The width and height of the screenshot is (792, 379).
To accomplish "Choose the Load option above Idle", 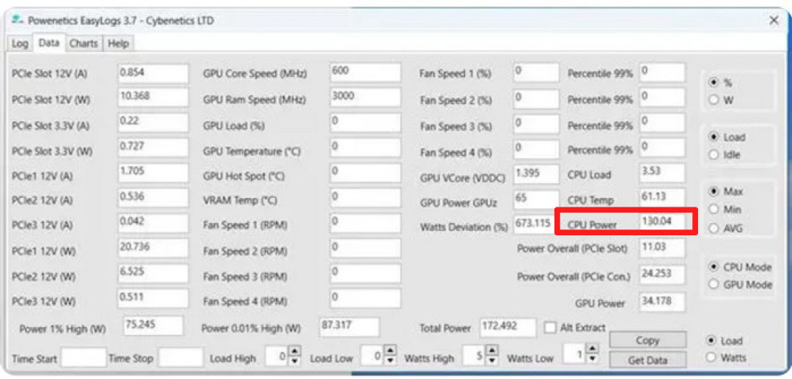I will pyautogui.click(x=714, y=137).
